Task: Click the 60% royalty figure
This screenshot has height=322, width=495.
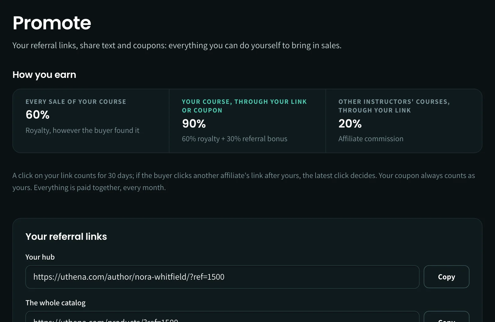Action: (x=37, y=115)
